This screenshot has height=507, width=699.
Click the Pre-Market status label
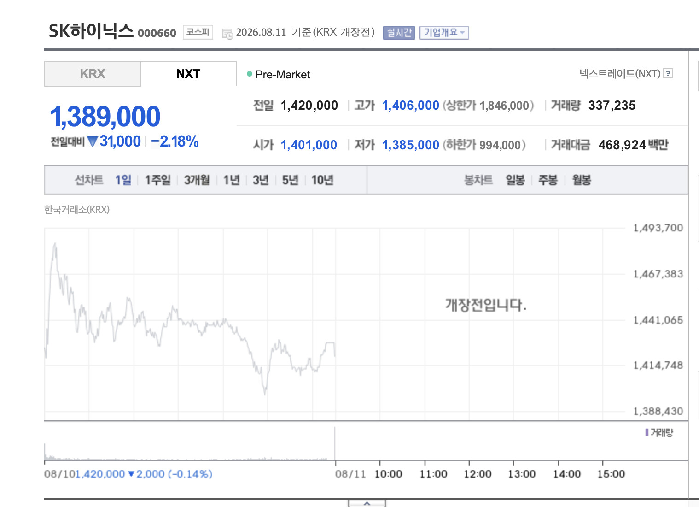(283, 75)
